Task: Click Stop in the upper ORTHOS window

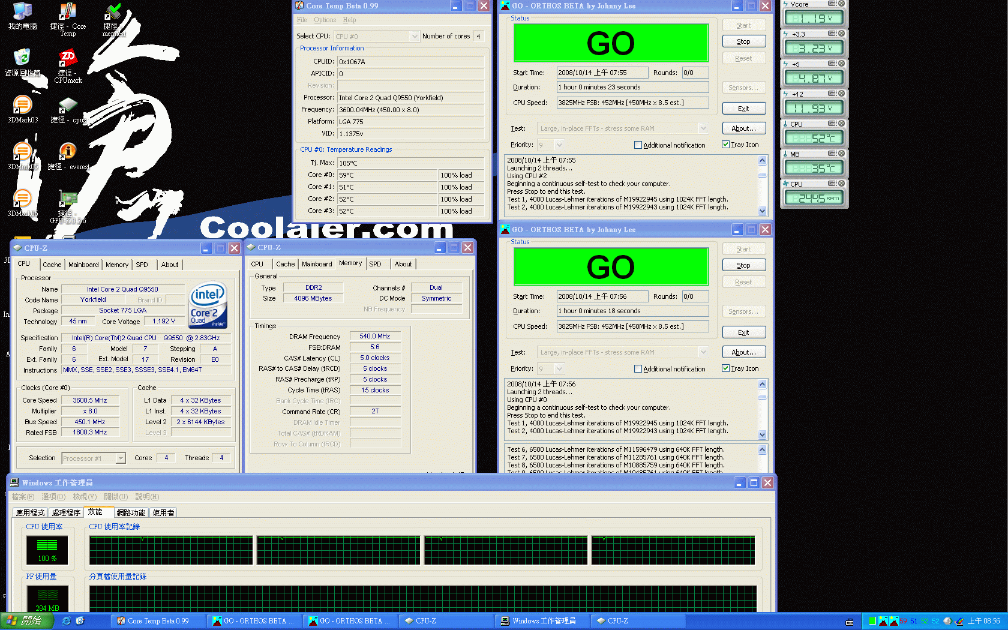Action: click(743, 41)
